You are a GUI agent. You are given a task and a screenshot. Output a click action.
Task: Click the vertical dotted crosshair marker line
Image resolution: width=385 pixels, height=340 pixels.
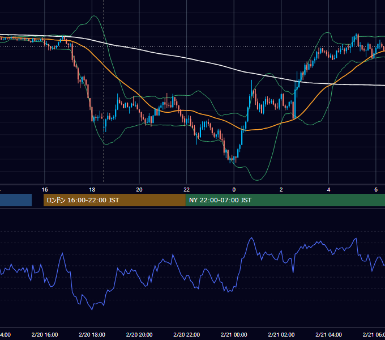(x=104, y=91)
